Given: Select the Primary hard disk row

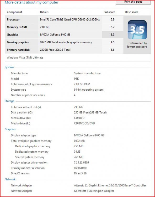Looking at the screenshot, I should coord(64,50).
